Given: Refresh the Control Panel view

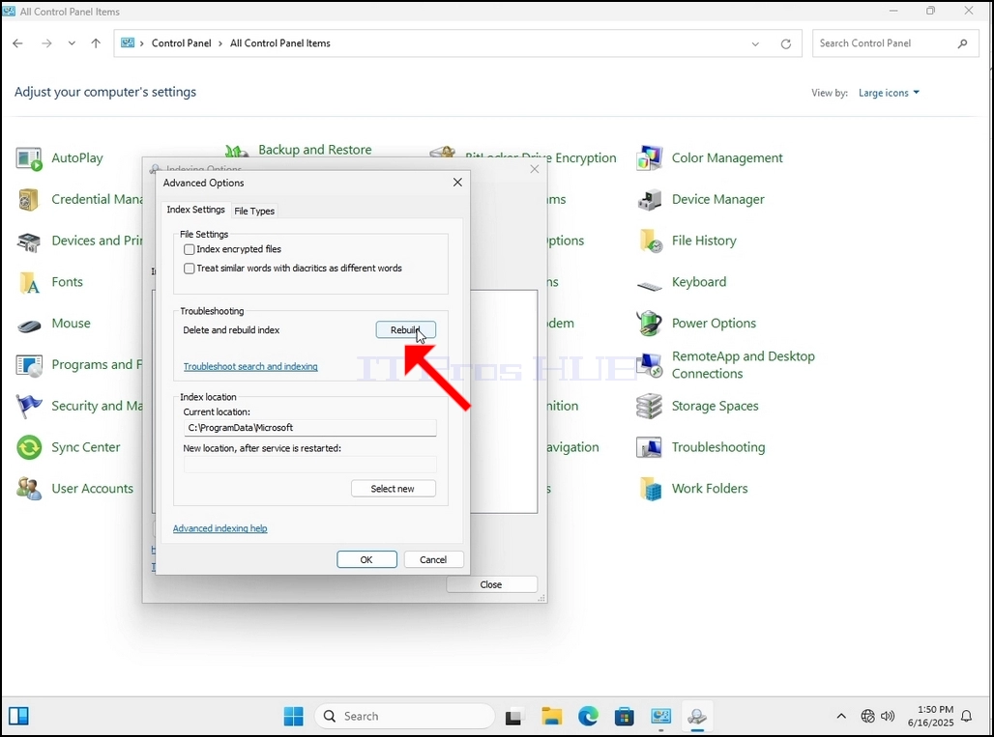Looking at the screenshot, I should [785, 43].
